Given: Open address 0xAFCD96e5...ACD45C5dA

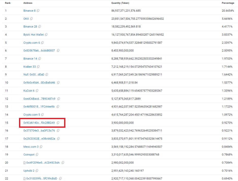Looking at the screenshot, I should pyautogui.click(x=43, y=163).
